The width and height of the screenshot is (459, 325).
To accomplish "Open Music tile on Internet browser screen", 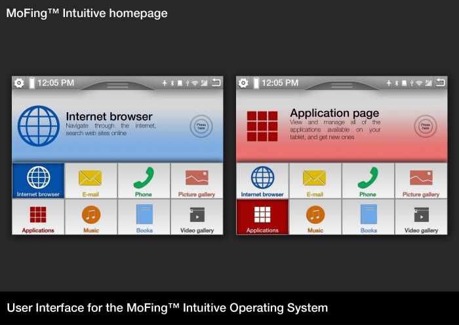I will click(90, 217).
